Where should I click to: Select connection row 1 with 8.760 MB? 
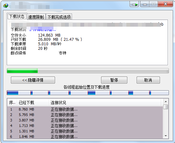pos(85,109)
